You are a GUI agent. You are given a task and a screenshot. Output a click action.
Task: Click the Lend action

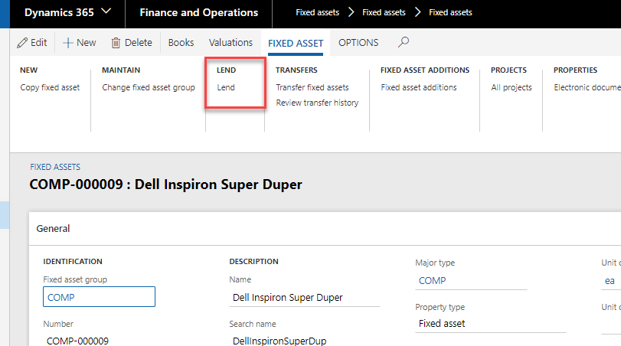tap(226, 87)
